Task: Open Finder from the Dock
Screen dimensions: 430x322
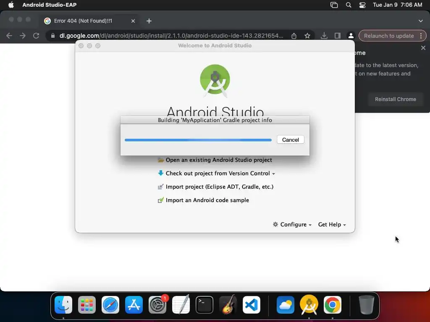Action: [x=63, y=305]
